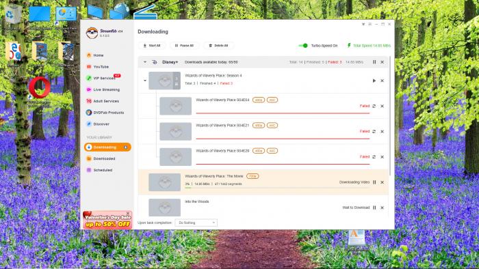Click the StreamFab sloth logo
Viewport: 479px width, 269px height.
pos(92,33)
